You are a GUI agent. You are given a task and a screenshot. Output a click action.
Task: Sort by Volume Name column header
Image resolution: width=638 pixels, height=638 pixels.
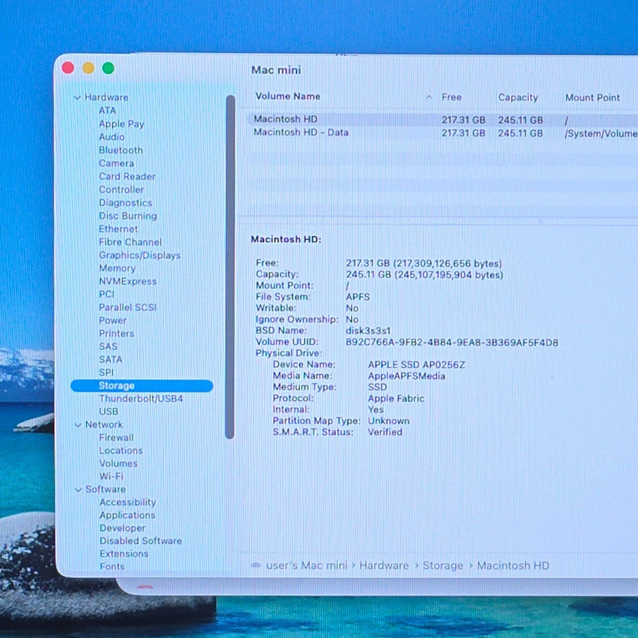(x=288, y=96)
